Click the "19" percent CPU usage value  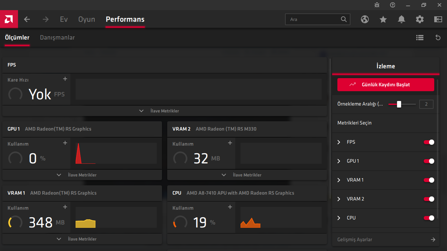pos(200,223)
